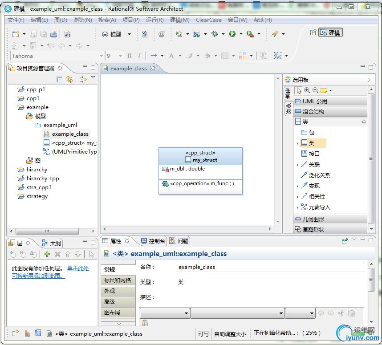Open the 文件(F) menu
Viewport: 382px width, 345px height.
(16, 20)
